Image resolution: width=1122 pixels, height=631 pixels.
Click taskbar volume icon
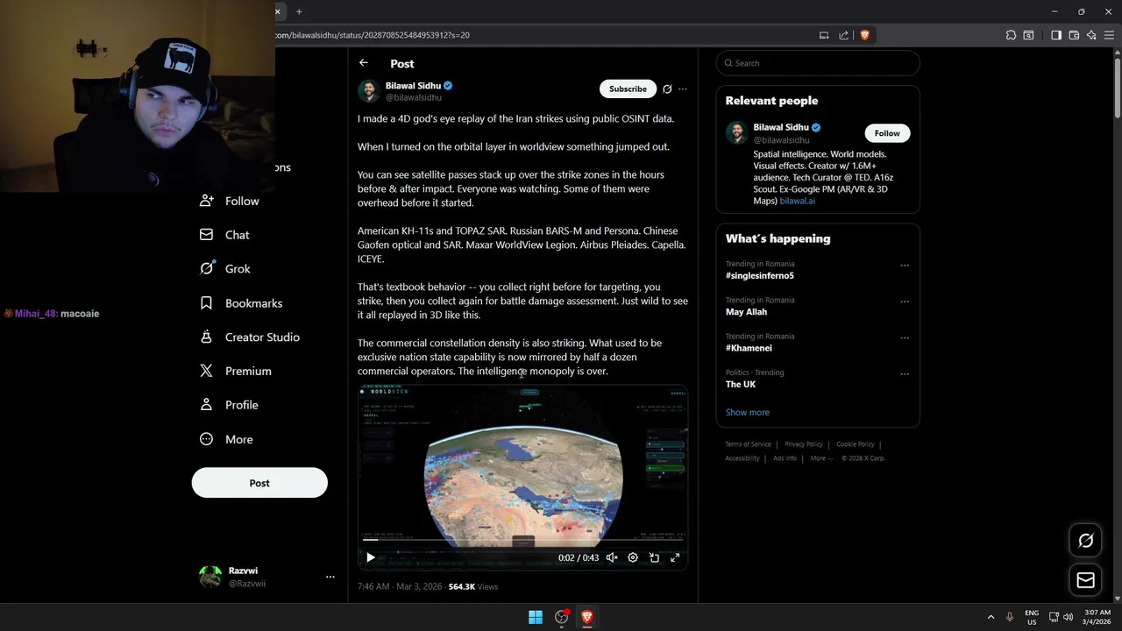click(1068, 617)
